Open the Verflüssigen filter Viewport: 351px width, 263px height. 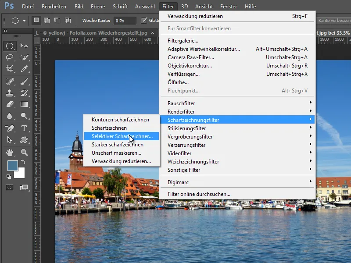237,74
